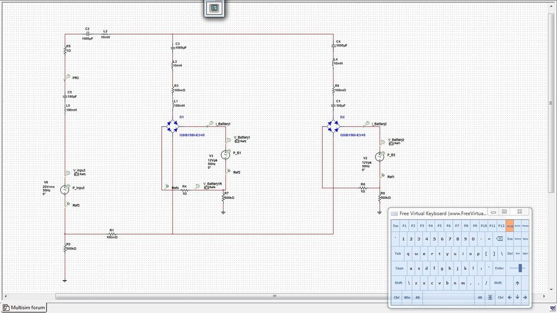Click the ground symbol below R2
Screen dimensions: 557x313
[65, 279]
